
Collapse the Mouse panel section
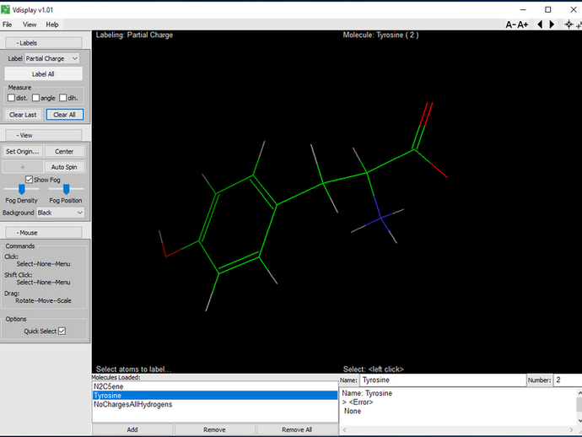[43, 233]
